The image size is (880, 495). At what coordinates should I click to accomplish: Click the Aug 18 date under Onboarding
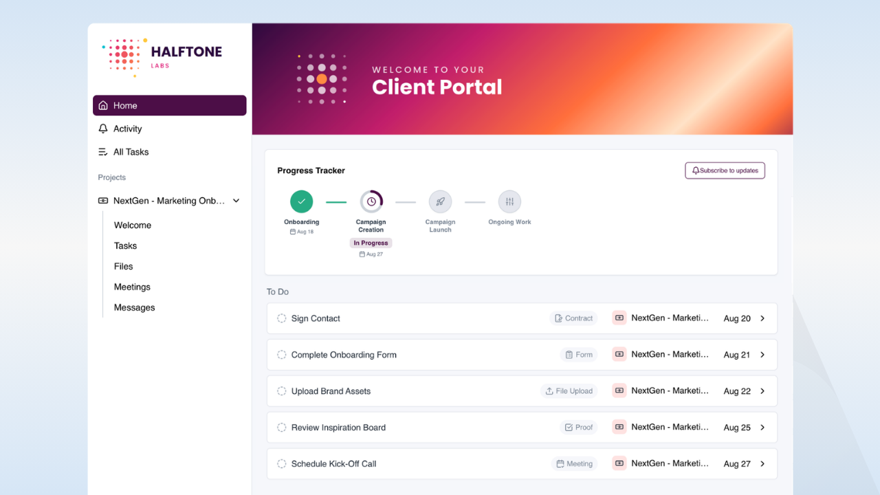coord(302,232)
